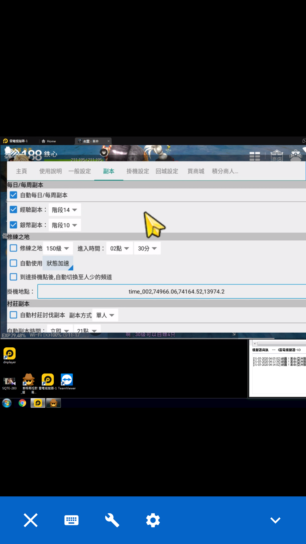Open Chrome from the taskbar

[x=22, y=403]
